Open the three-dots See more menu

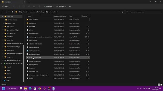tap(70, 6)
